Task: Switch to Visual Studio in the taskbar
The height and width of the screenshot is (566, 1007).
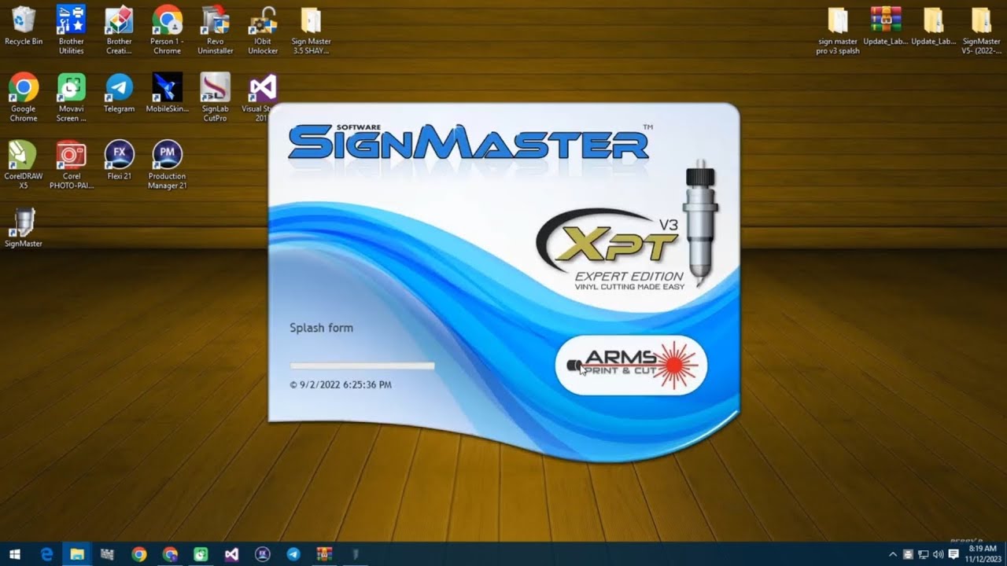Action: (x=231, y=554)
